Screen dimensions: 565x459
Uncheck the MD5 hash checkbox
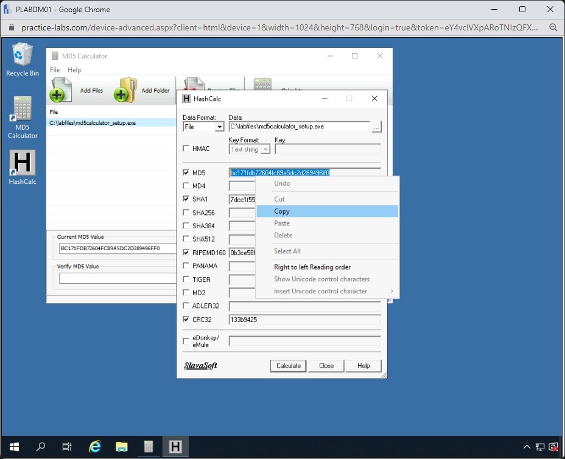pos(186,173)
